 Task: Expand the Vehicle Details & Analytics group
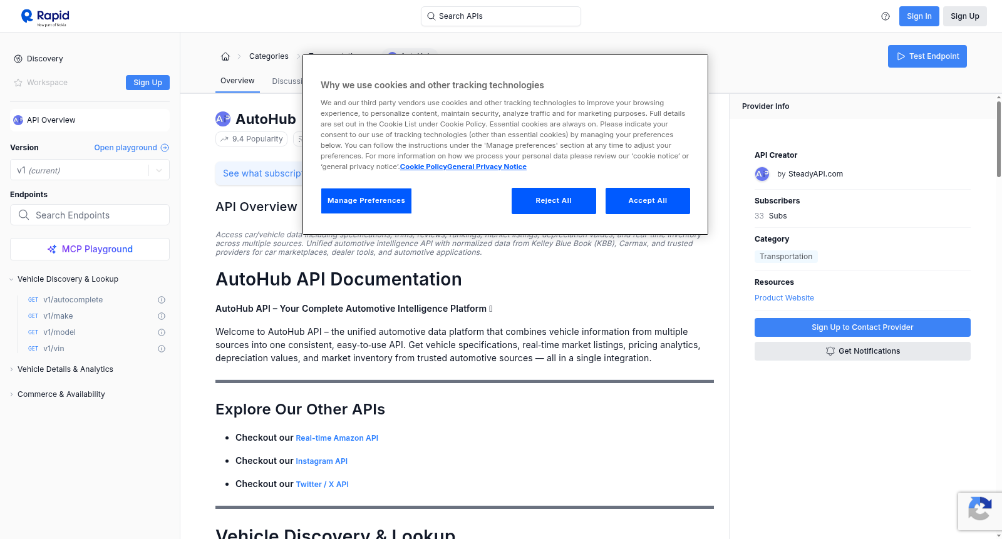point(61,369)
